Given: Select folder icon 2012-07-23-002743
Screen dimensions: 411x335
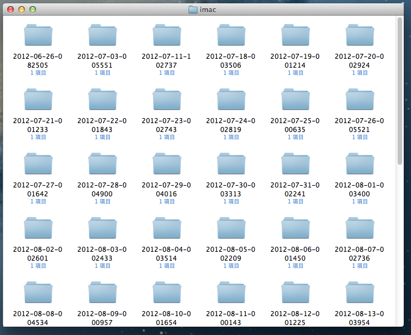Looking at the screenshot, I should [x=167, y=99].
